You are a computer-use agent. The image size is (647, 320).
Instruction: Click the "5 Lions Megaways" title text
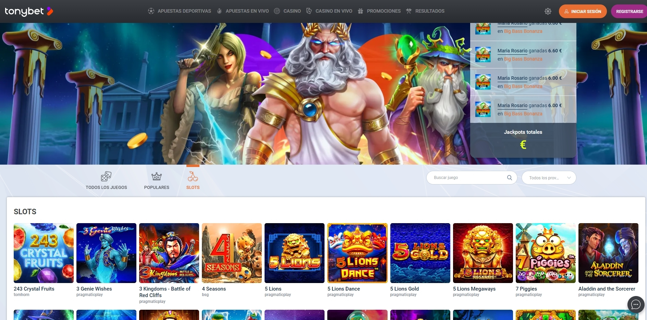pyautogui.click(x=474, y=289)
